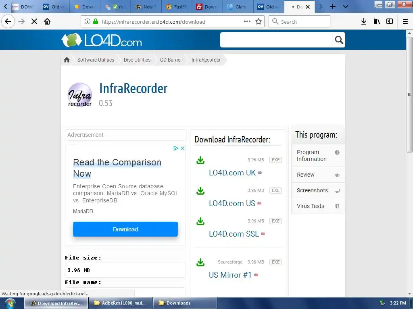Click green download arrow for LO4D.com UK
Image resolution: width=413 pixels, height=309 pixels.
click(x=200, y=160)
